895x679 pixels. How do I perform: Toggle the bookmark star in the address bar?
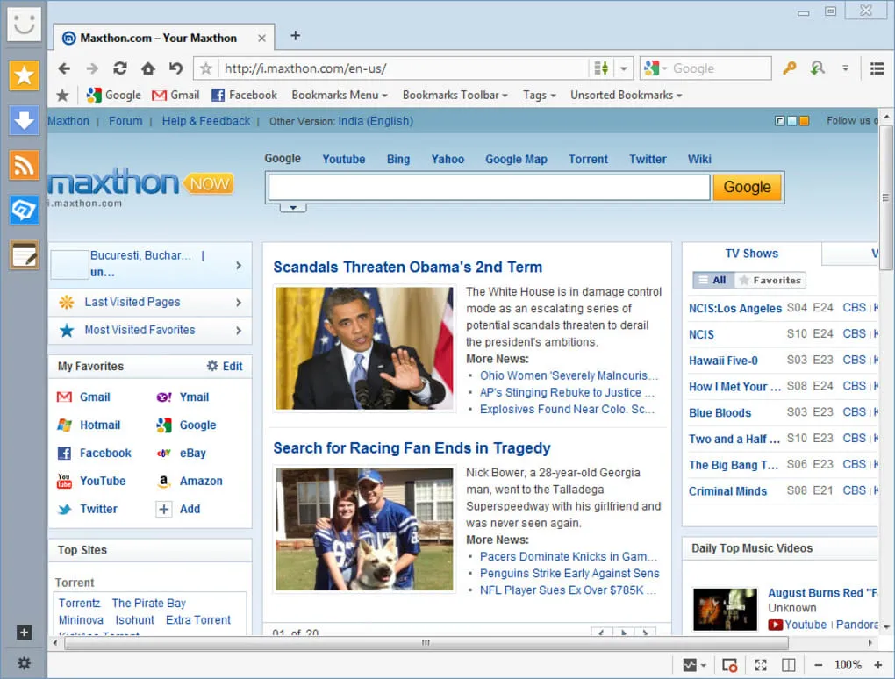pyautogui.click(x=204, y=68)
